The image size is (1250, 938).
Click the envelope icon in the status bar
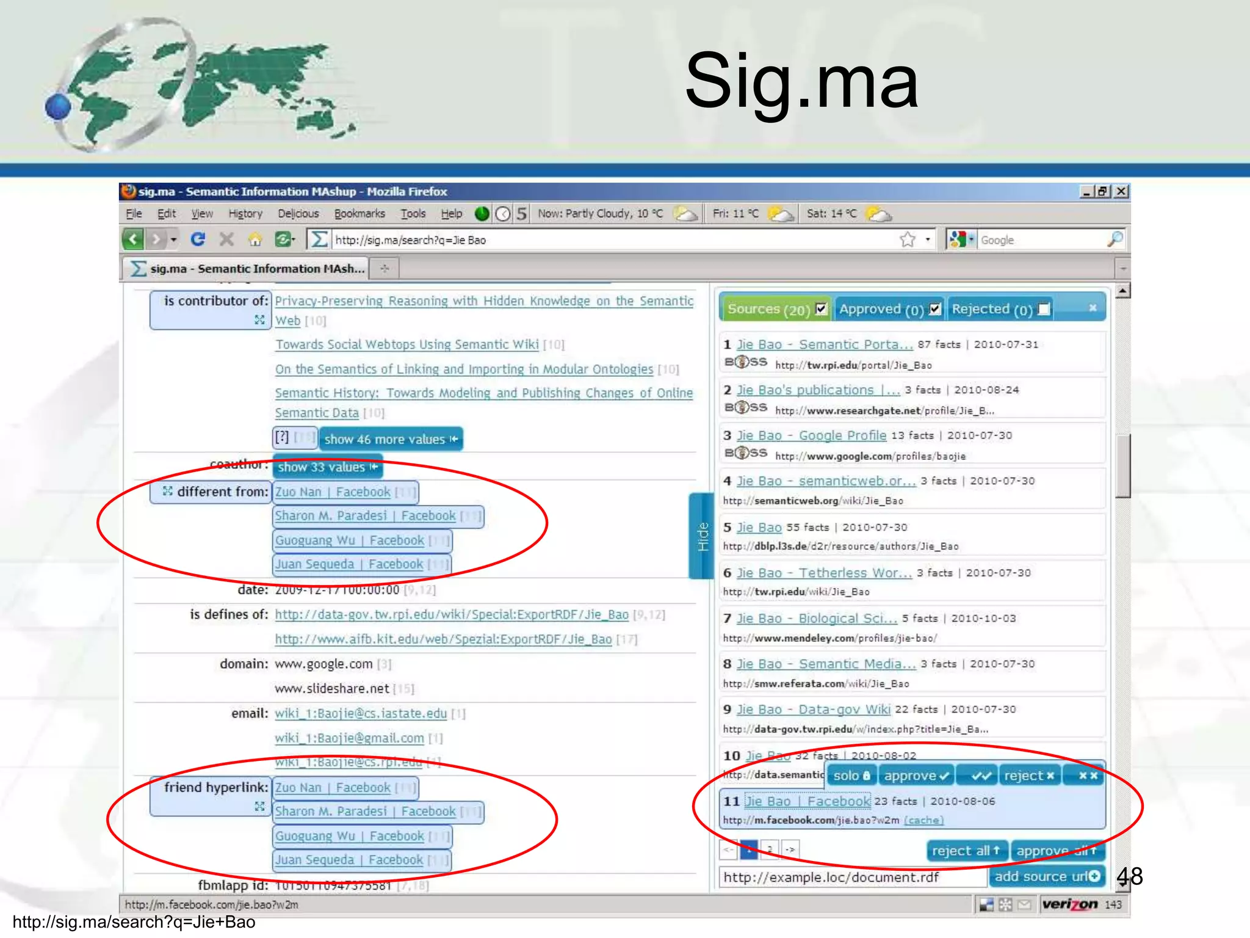click(x=1024, y=904)
